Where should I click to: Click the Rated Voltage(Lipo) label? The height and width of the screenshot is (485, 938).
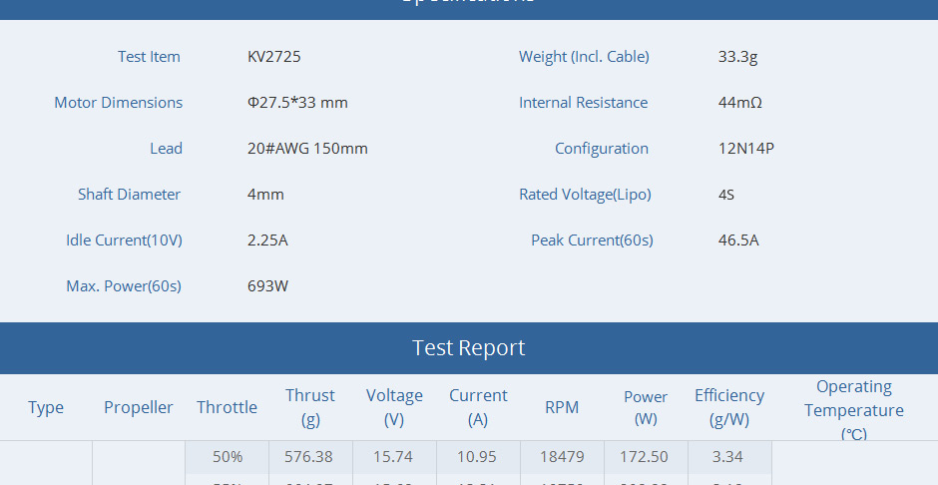[x=585, y=195]
